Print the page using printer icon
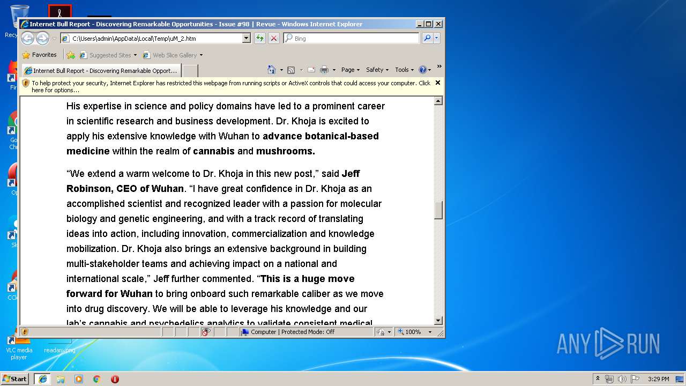 (324, 70)
